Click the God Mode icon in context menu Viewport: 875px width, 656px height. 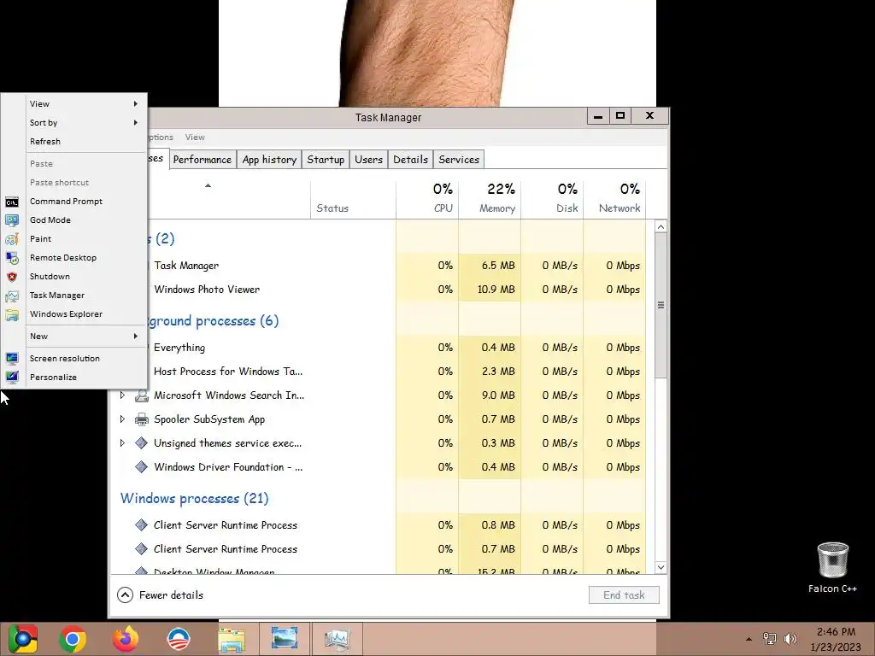click(x=12, y=220)
